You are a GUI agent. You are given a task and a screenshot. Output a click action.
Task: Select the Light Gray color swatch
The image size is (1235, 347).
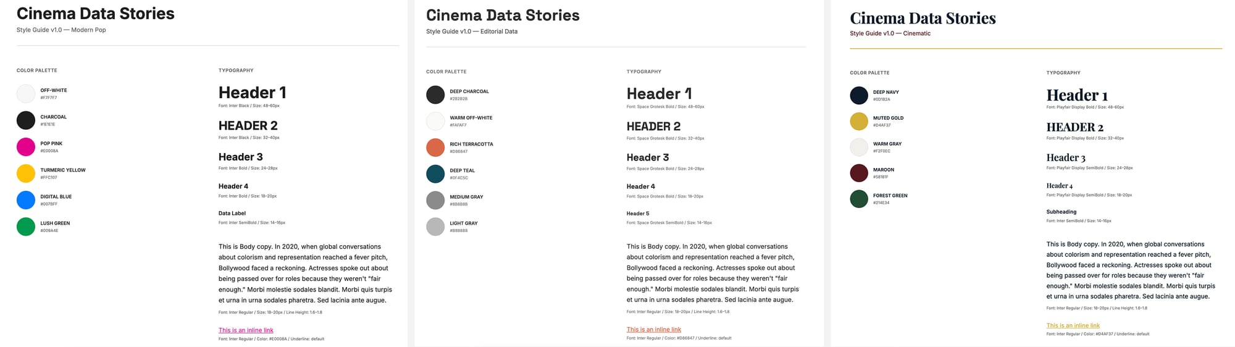(x=435, y=227)
